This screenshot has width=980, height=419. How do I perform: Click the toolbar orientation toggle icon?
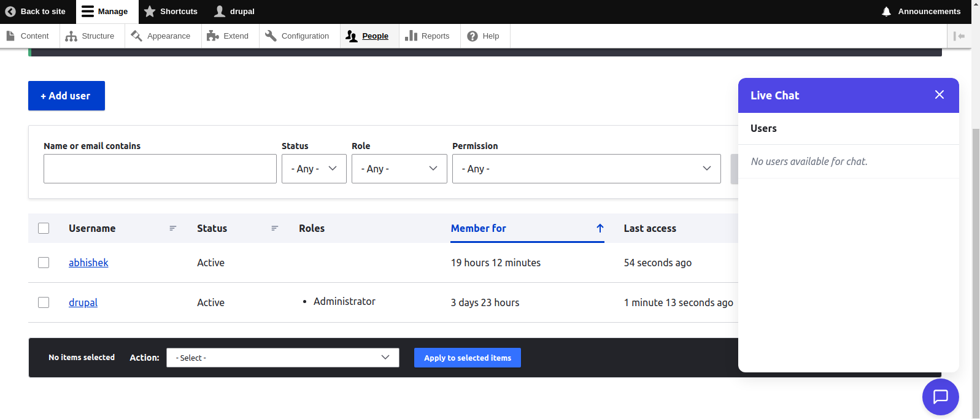959,36
